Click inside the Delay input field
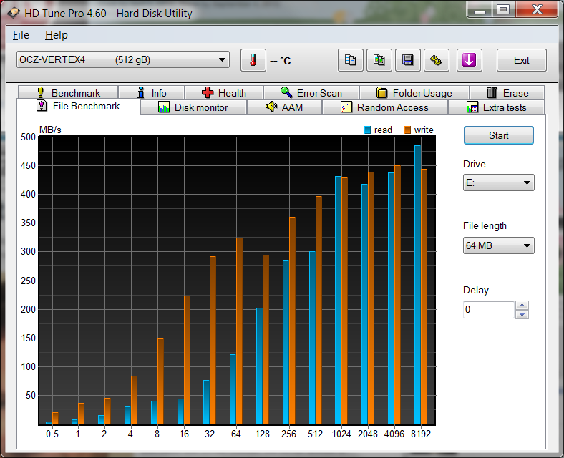Viewport: 564px width, 458px height. pos(487,310)
